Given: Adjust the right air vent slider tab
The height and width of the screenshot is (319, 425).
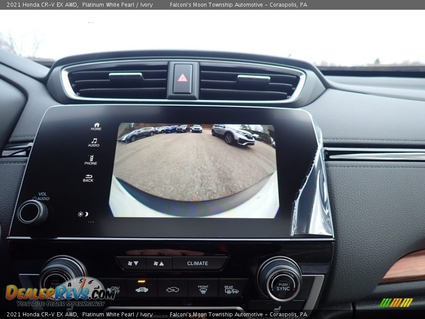Looking at the screenshot, I should (253, 79).
